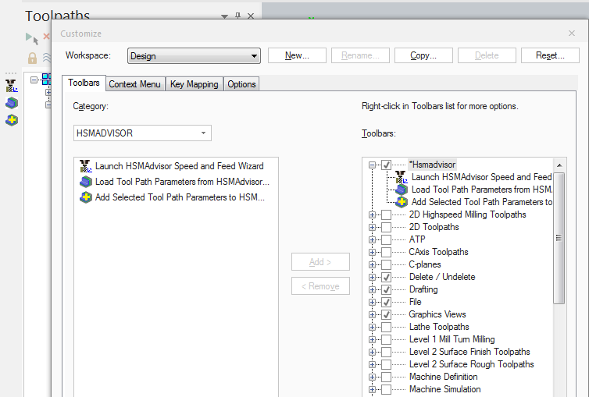The image size is (589, 397).
Task: Close the Toolpaths panel
Action: pos(251,16)
